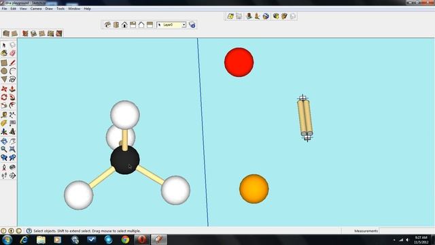The width and height of the screenshot is (435, 245).
Task: Open the Layer Manager icon
Action: (x=192, y=24)
